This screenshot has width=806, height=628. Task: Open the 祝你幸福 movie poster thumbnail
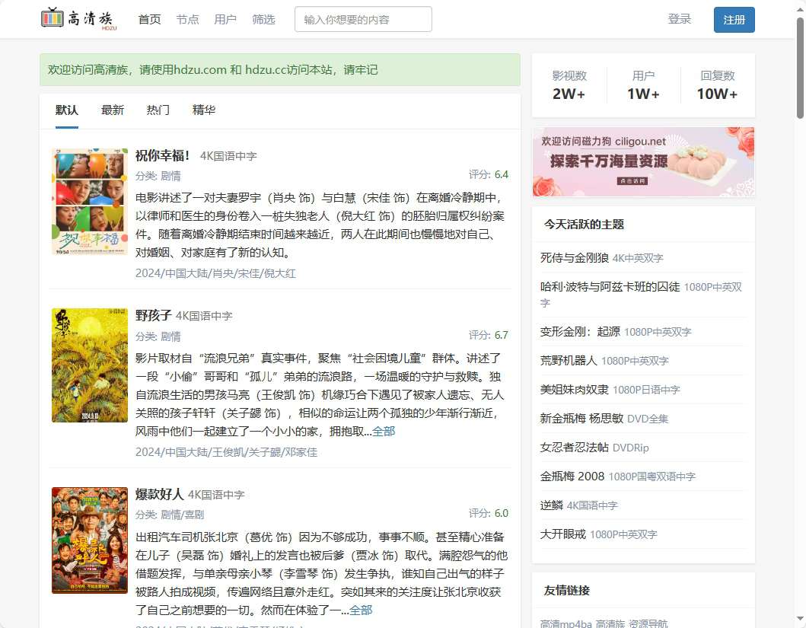[90, 202]
